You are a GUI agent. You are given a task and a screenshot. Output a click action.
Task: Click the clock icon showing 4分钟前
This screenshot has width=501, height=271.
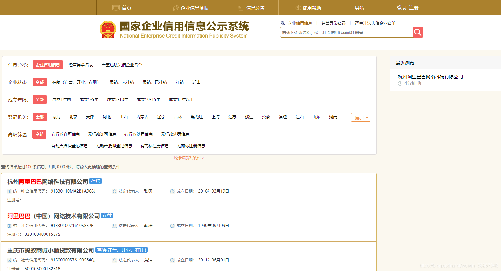tap(400, 83)
